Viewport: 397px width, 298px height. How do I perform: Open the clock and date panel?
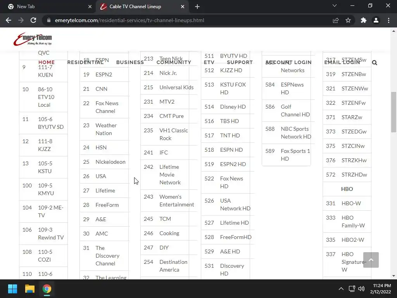pos(381,289)
